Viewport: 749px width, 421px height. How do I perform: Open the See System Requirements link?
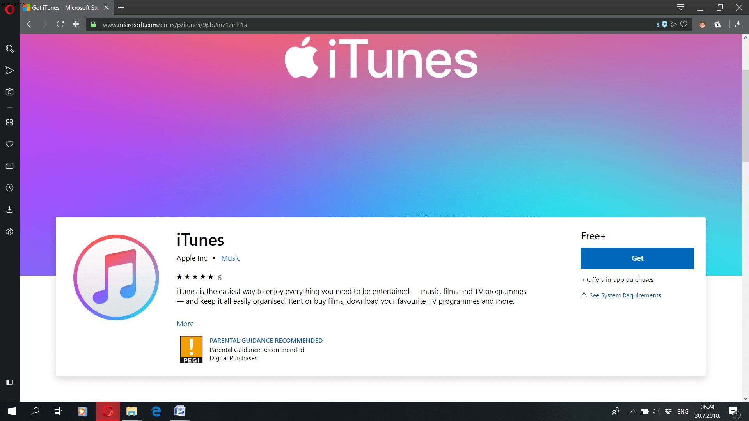click(x=625, y=295)
